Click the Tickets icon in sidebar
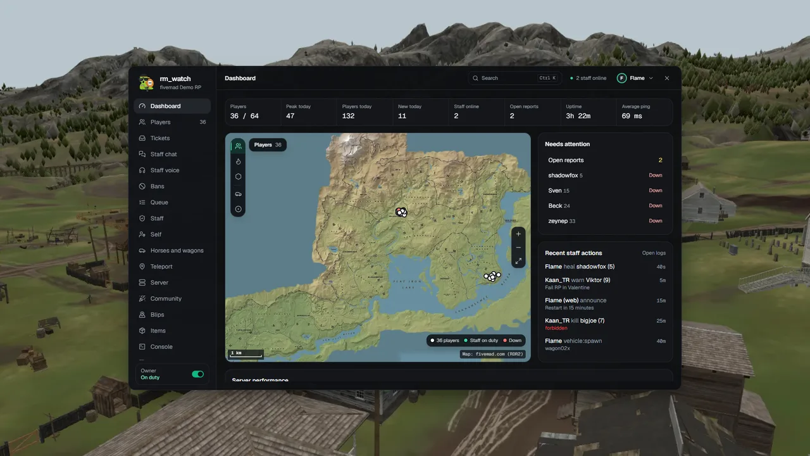 pyautogui.click(x=142, y=138)
